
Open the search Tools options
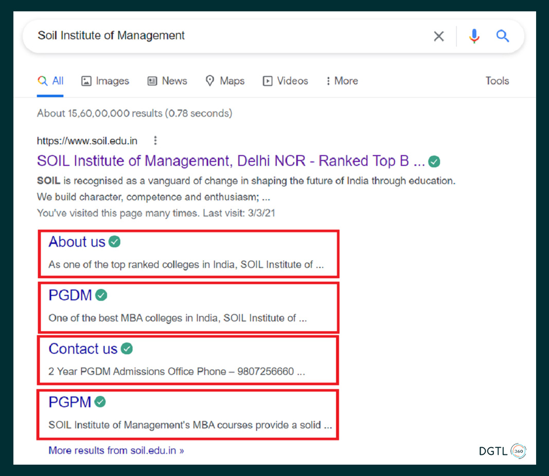coord(497,81)
